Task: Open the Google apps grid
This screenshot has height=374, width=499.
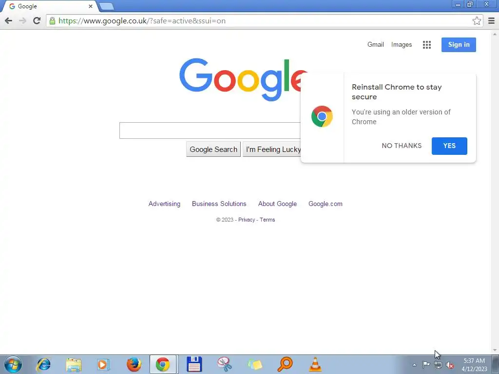Action: point(427,45)
